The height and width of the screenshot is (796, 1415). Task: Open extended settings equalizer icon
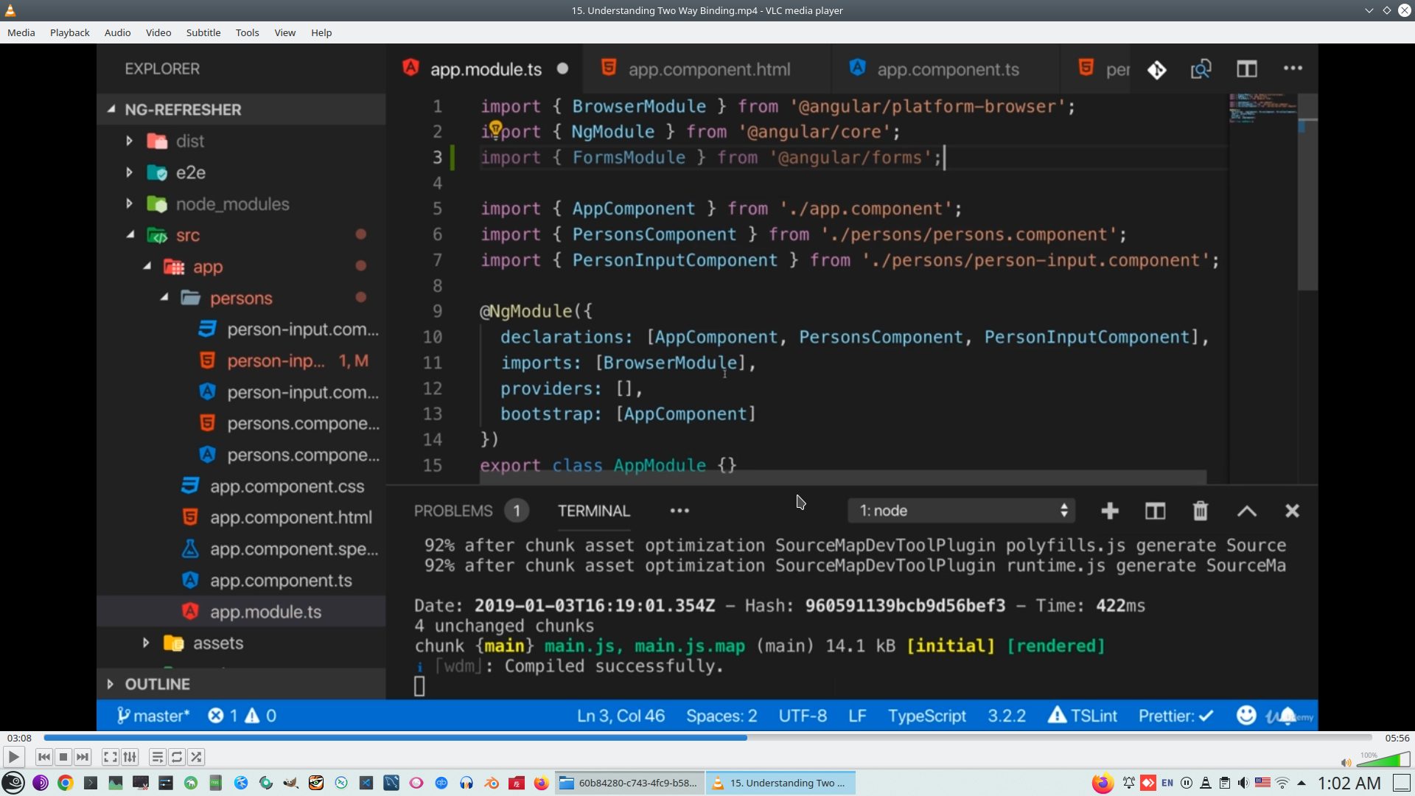click(x=130, y=757)
